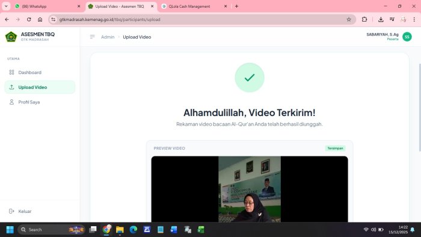Toggle sidebar with the hamburger menu icon
The image size is (421, 237).
(x=93, y=37)
